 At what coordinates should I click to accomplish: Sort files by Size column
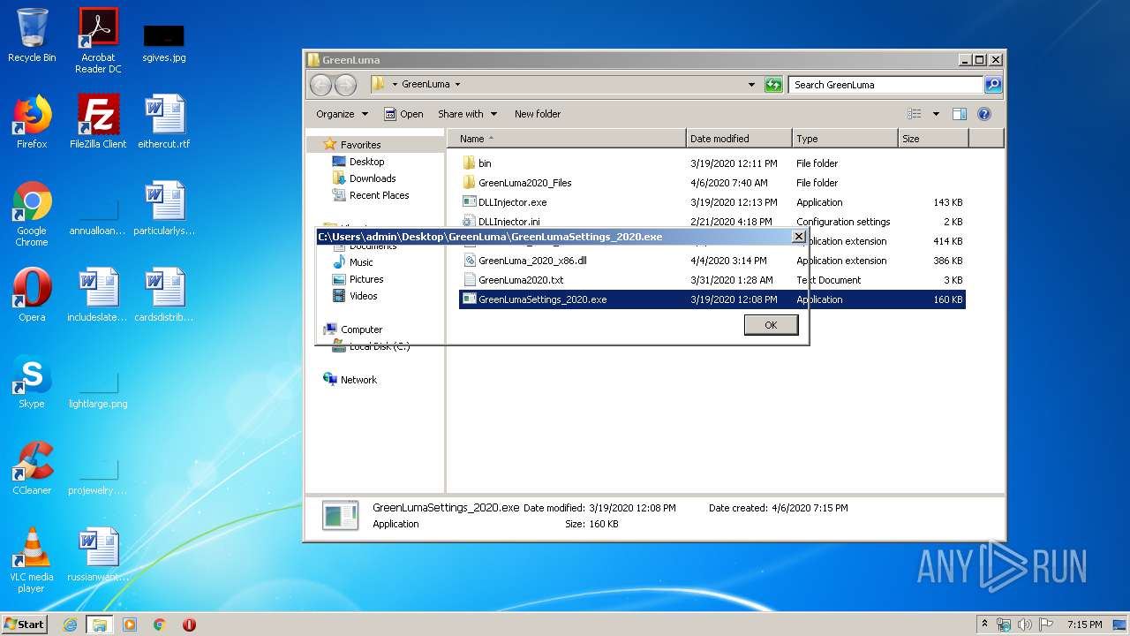point(933,139)
